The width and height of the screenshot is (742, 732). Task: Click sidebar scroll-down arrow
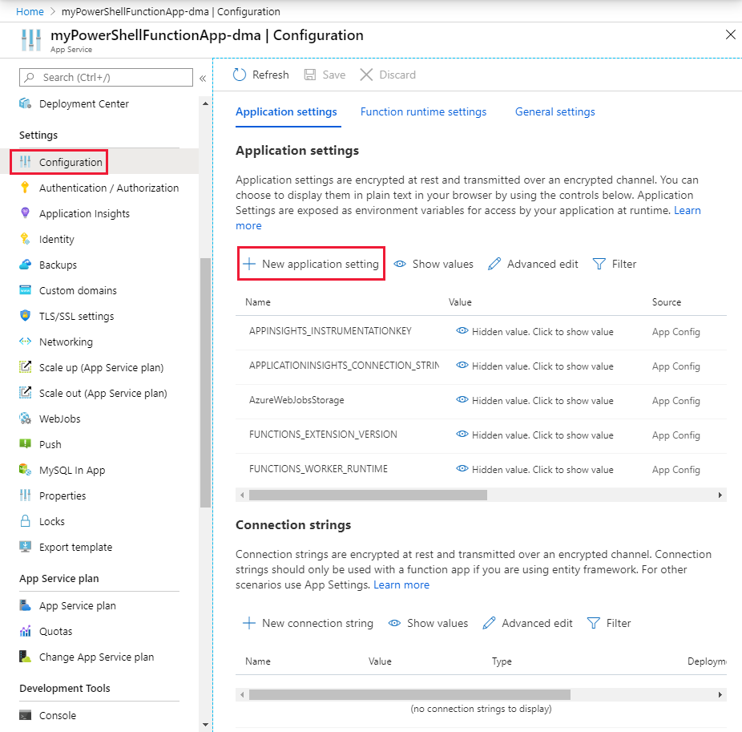[x=205, y=724]
